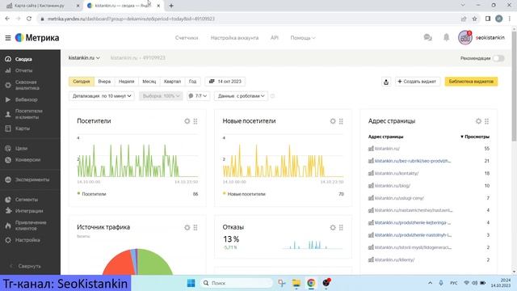Open the kistankin.ru/uslugi-ceny/ page link

pos(399,198)
